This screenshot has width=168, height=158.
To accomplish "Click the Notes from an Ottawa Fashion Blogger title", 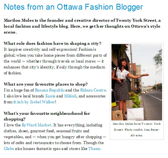I will (x=73, y=7).
